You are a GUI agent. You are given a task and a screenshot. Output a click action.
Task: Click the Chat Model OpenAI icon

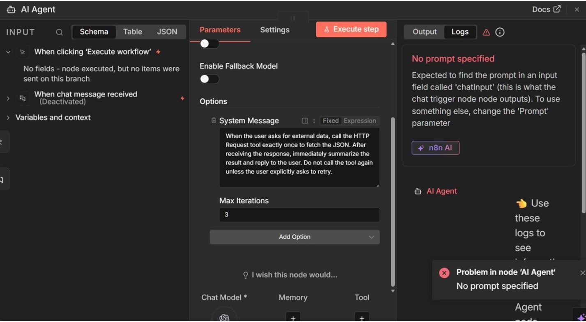(224, 317)
